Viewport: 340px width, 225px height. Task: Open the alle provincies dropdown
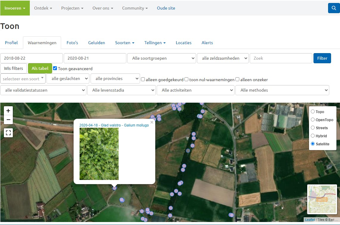[x=115, y=78]
